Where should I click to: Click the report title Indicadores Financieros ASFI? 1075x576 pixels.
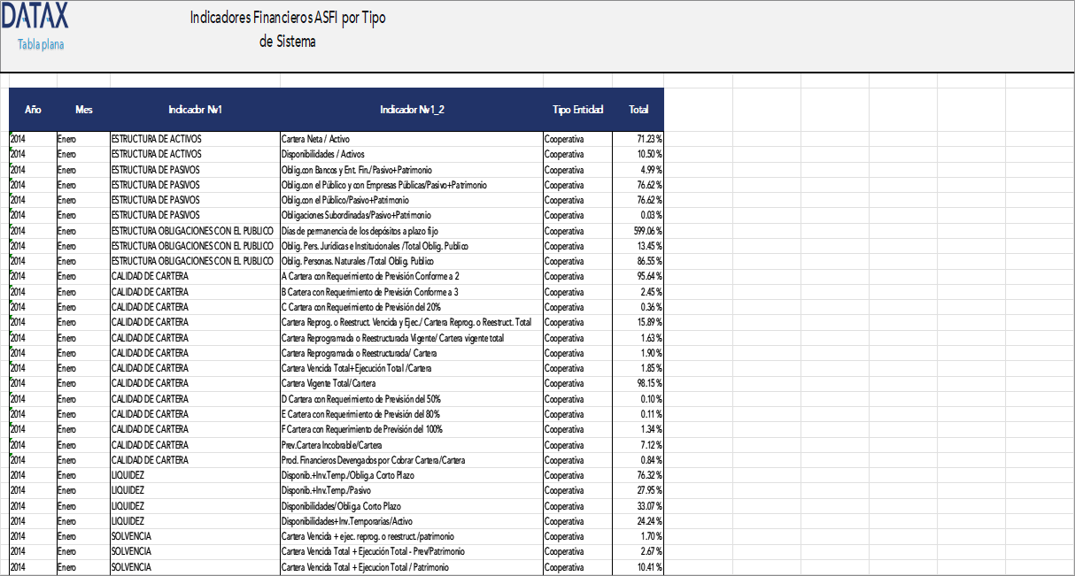coord(287,17)
